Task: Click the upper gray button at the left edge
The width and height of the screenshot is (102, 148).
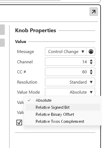Action: tap(2, 30)
